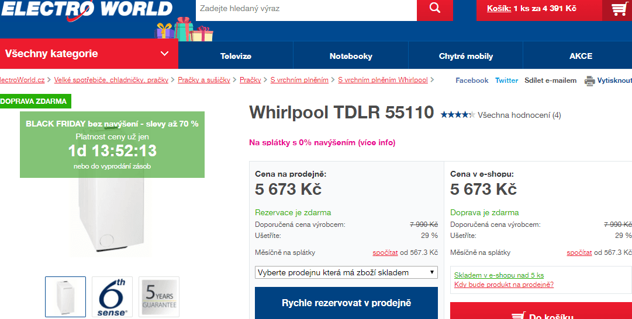Click the Doprava je zdarma text
Image resolution: width=632 pixels, height=319 pixels.
(x=485, y=212)
